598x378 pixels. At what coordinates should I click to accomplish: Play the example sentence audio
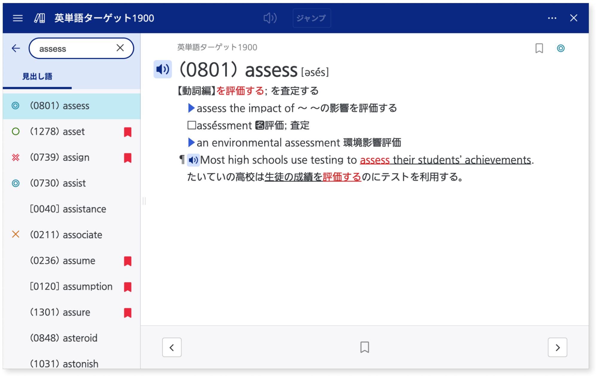(x=193, y=160)
